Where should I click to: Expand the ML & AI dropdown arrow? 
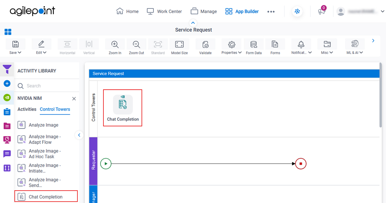(361, 53)
